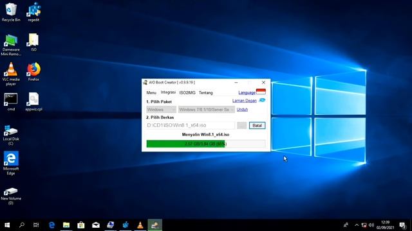Select the appwiz.cpl desktop shortcut

coord(33,102)
